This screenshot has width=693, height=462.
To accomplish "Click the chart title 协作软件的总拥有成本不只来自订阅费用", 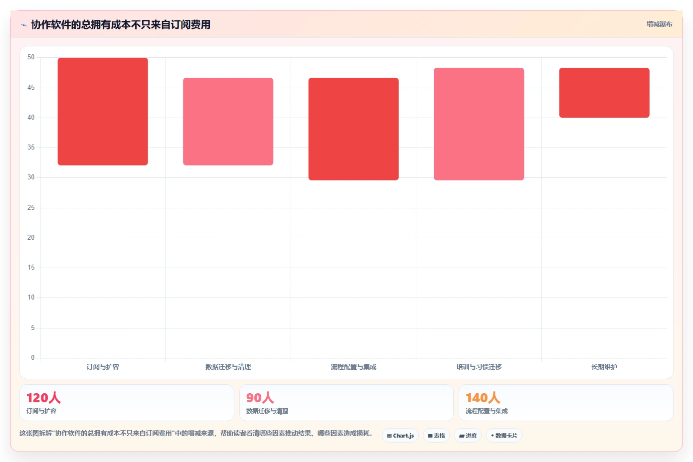I will 121,24.
